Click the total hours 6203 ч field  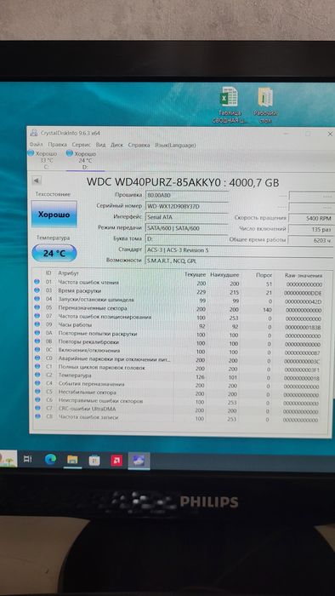coord(311,240)
